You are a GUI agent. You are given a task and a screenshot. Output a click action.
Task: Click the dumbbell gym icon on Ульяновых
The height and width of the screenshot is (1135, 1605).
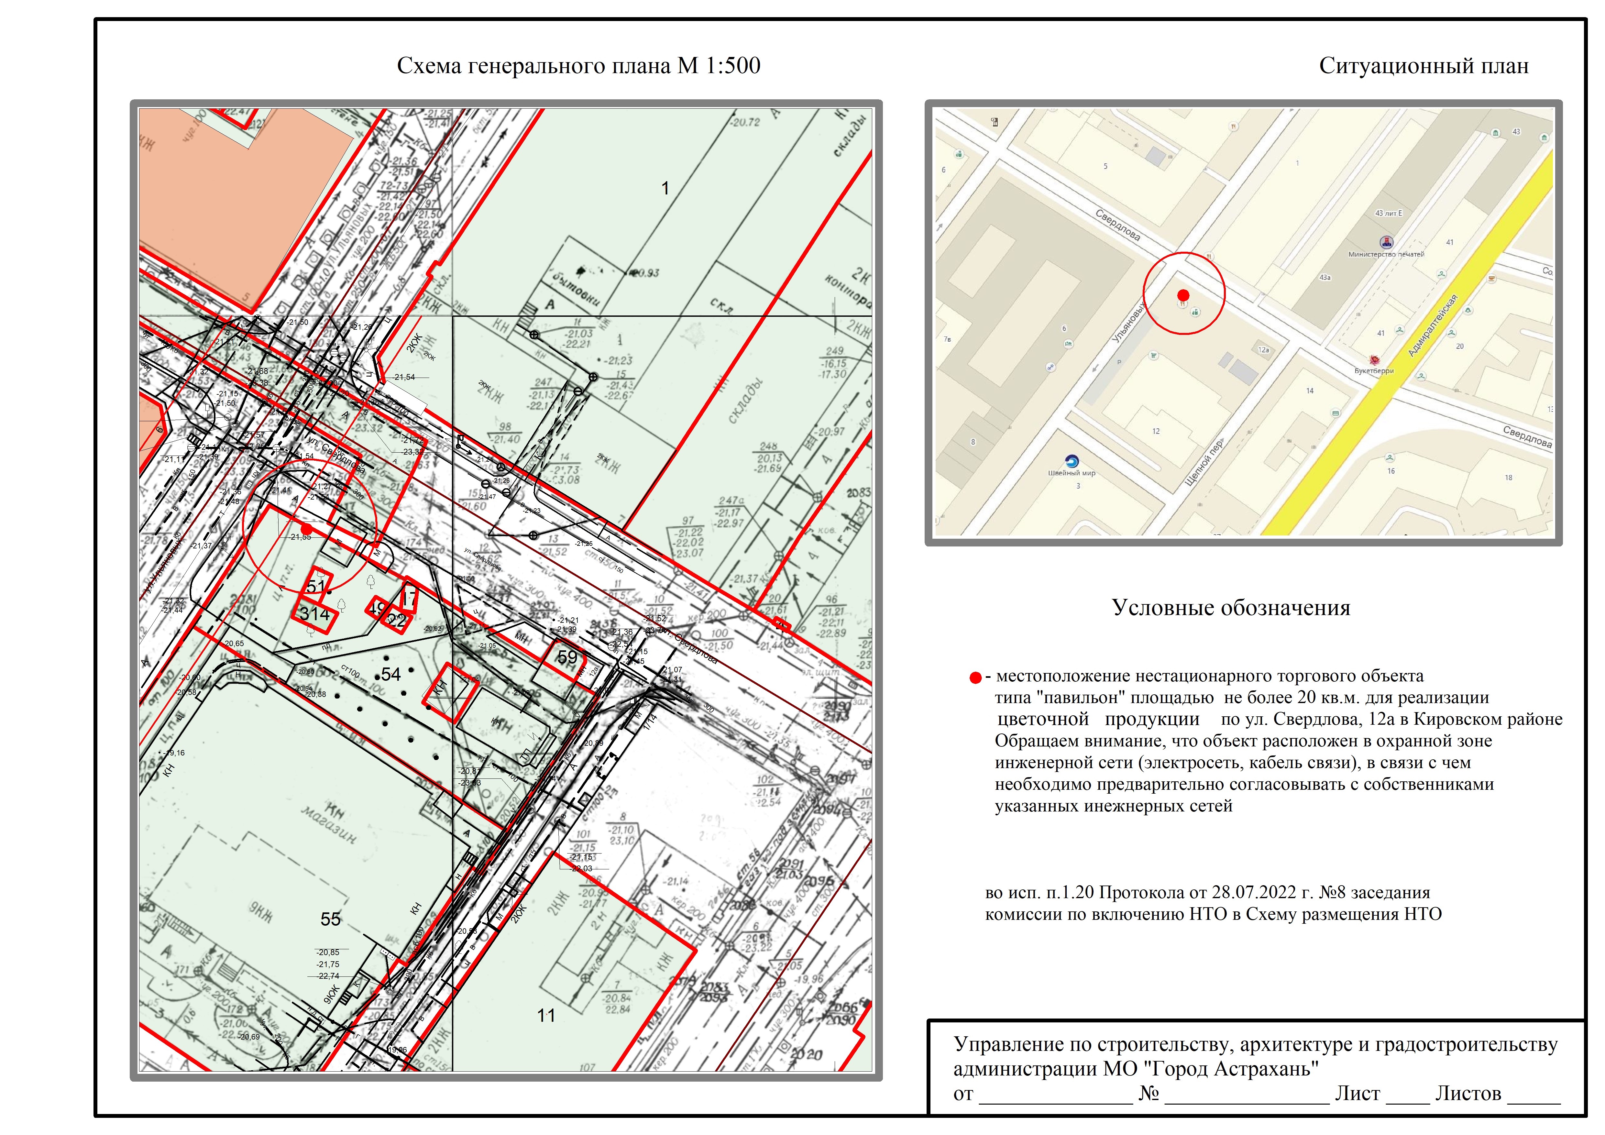click(x=1051, y=367)
